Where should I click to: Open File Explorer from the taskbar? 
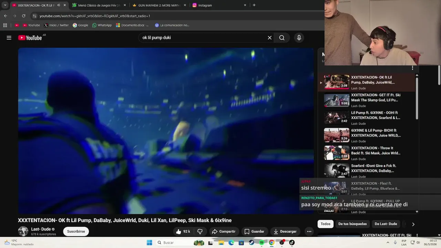(221, 242)
